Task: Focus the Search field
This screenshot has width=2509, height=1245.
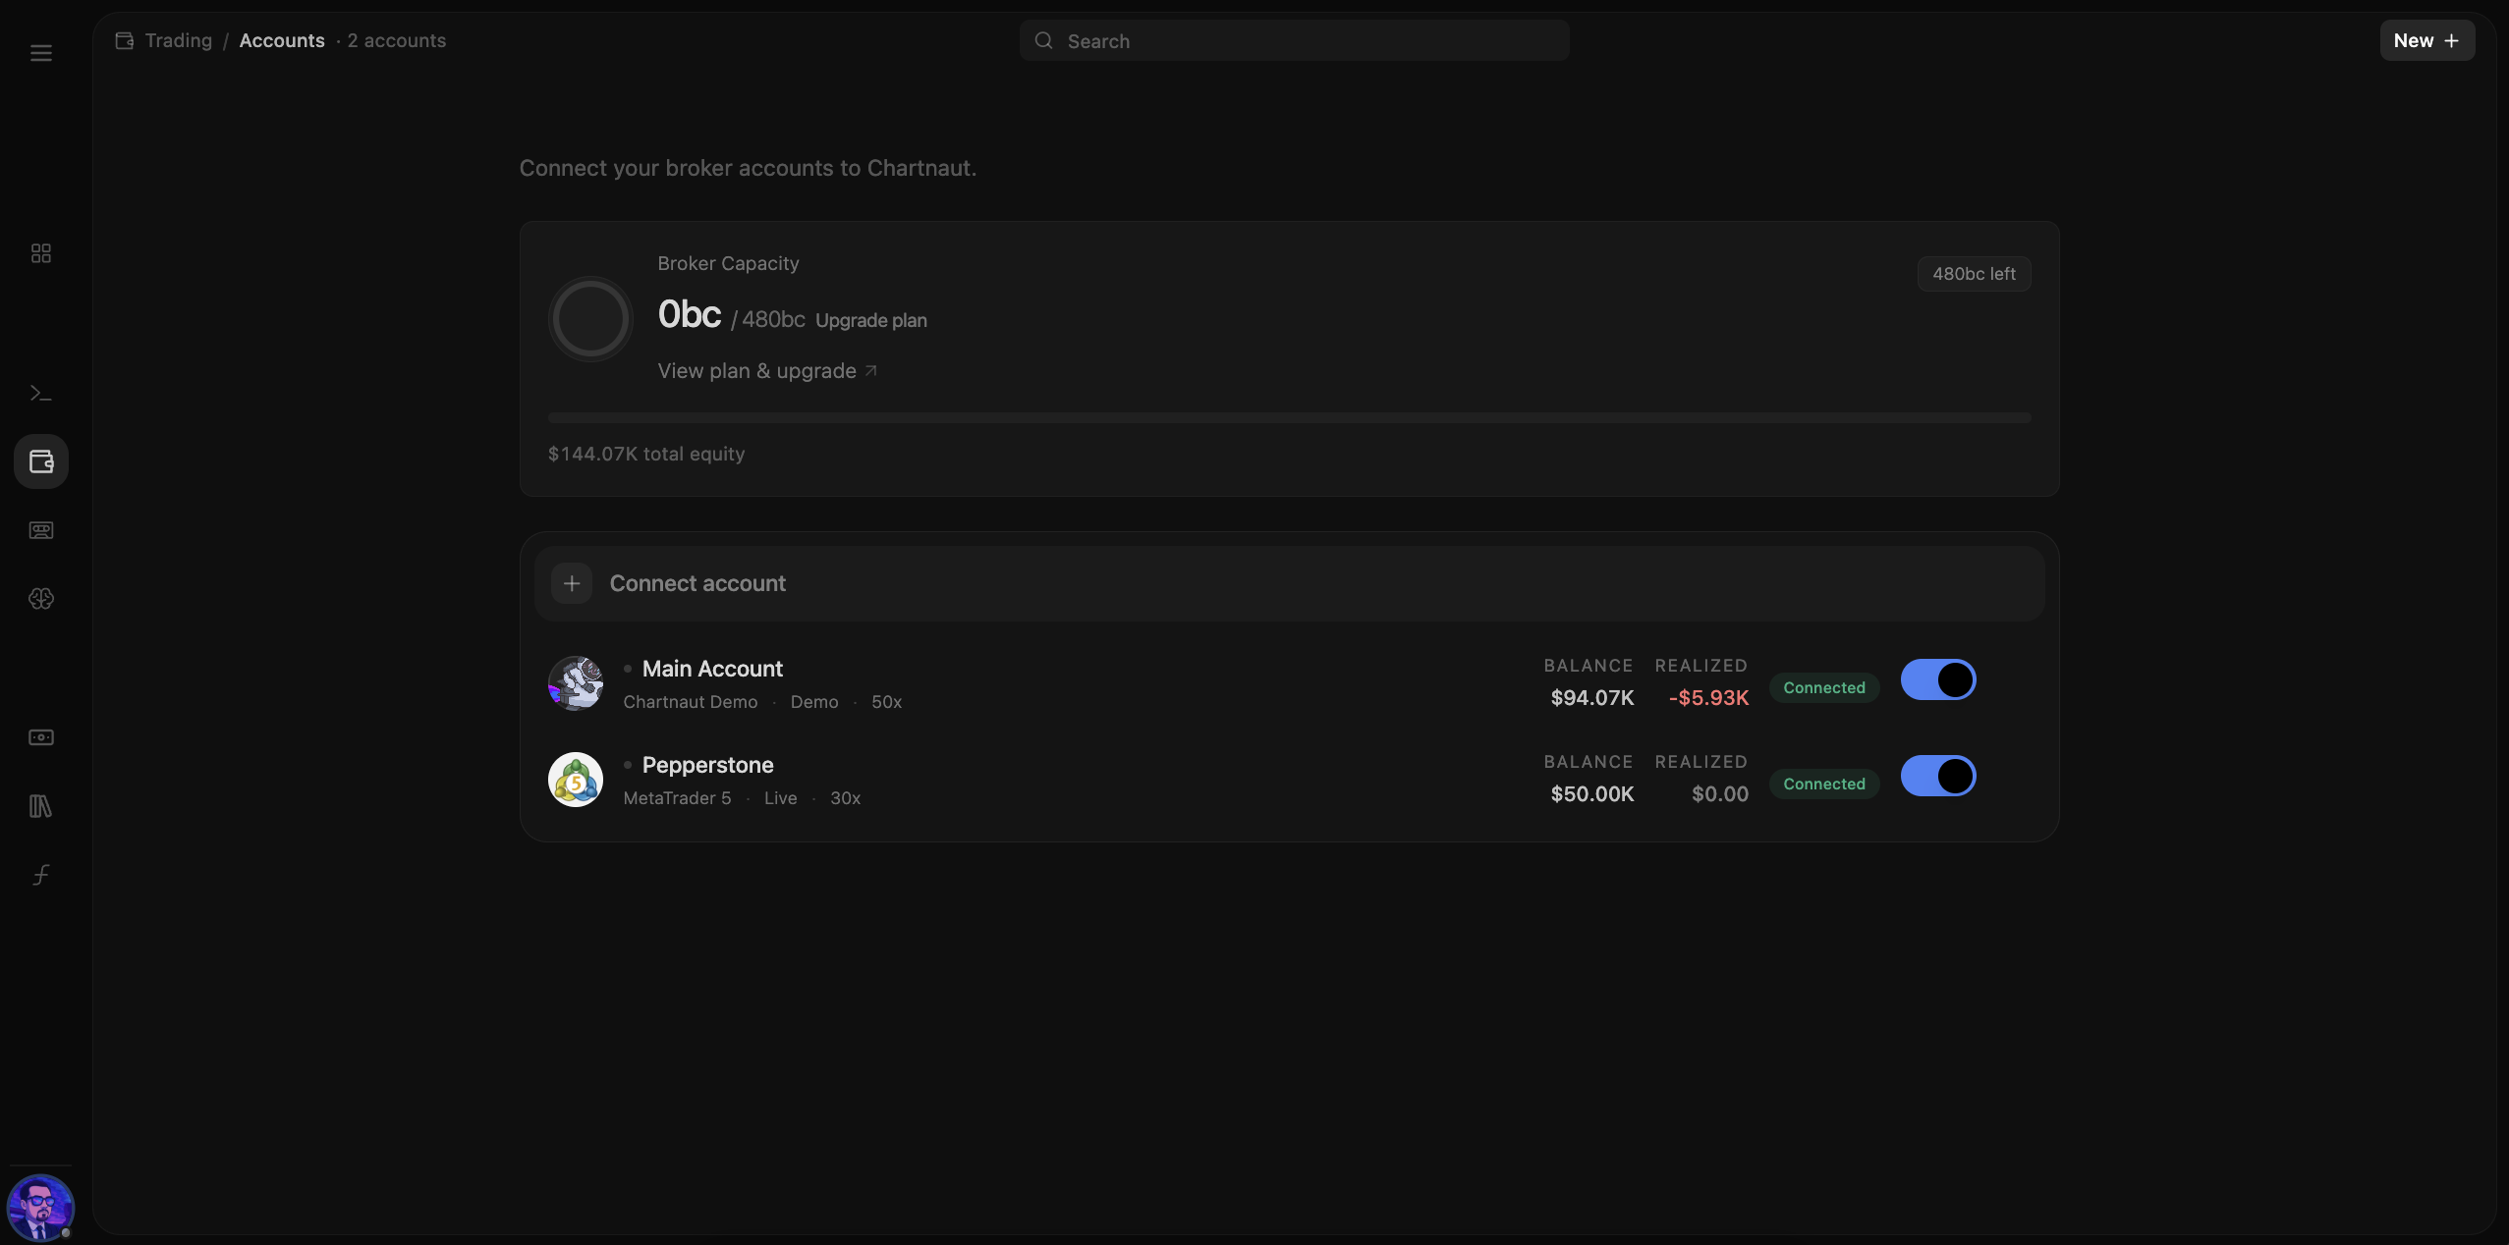Action: click(x=1294, y=41)
